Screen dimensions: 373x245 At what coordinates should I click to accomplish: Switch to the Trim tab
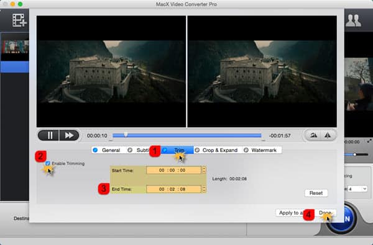[x=177, y=150]
